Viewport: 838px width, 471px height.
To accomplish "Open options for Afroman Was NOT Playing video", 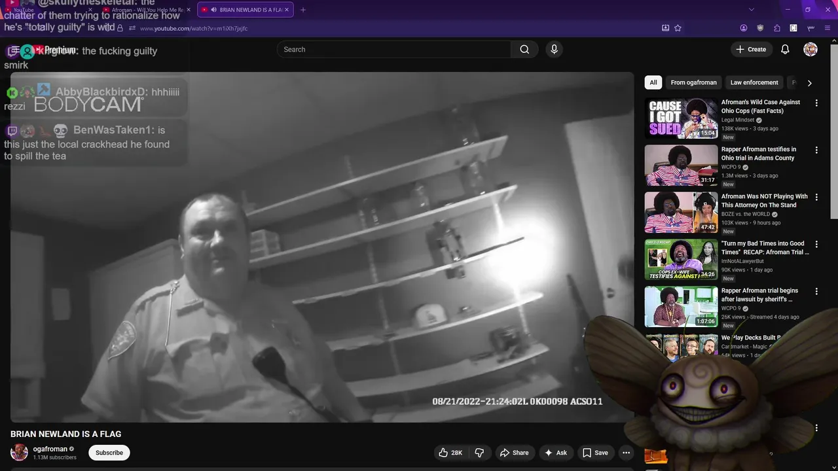I will (816, 198).
